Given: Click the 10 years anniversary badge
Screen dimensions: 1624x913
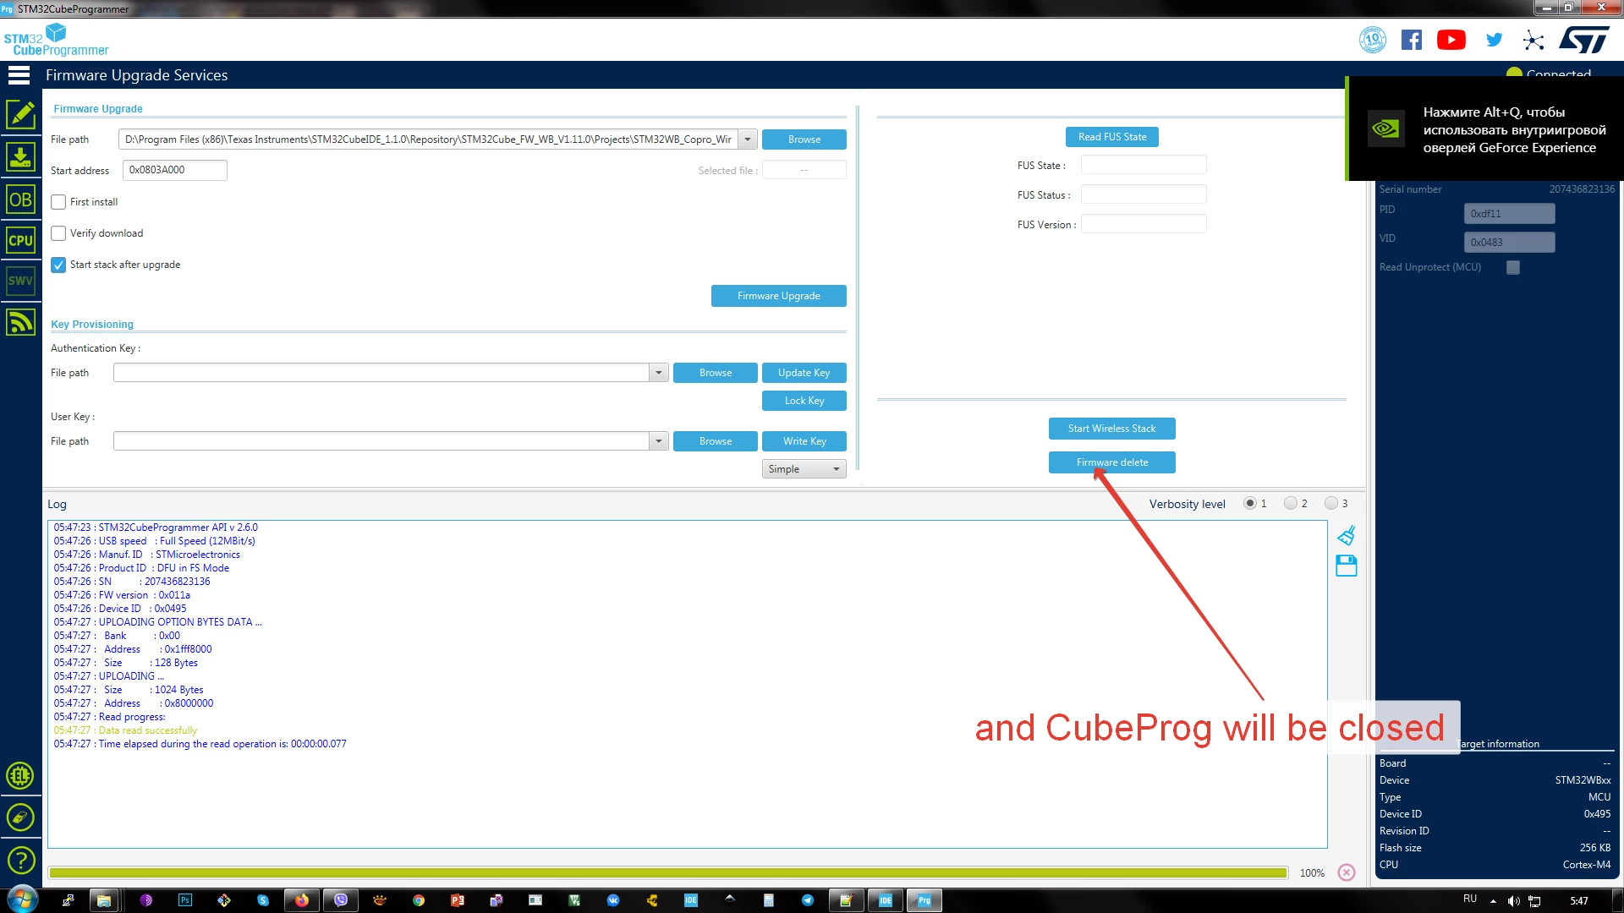Looking at the screenshot, I should [1372, 40].
